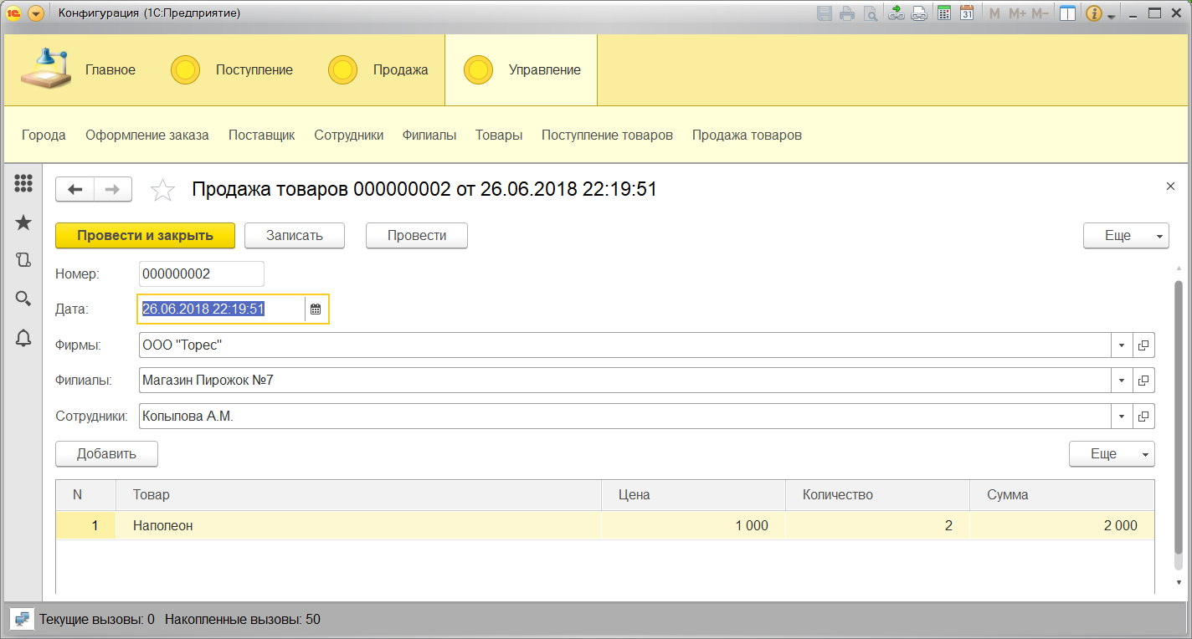Go forward with the right arrow button

[113, 190]
